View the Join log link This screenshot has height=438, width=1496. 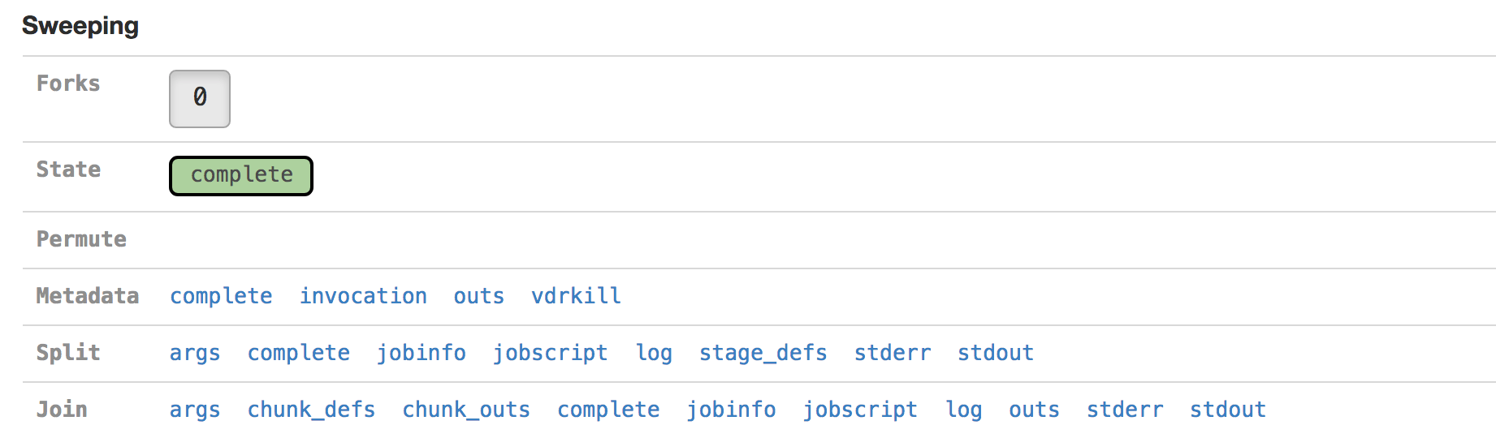[964, 410]
